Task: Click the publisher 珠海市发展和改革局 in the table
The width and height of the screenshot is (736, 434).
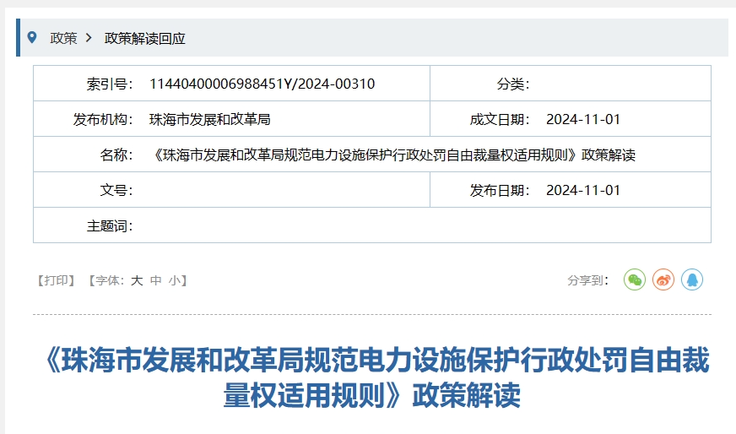Action: (209, 119)
